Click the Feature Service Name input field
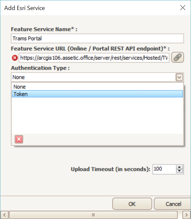Screen dimensions: 191x219 [x=97, y=38]
